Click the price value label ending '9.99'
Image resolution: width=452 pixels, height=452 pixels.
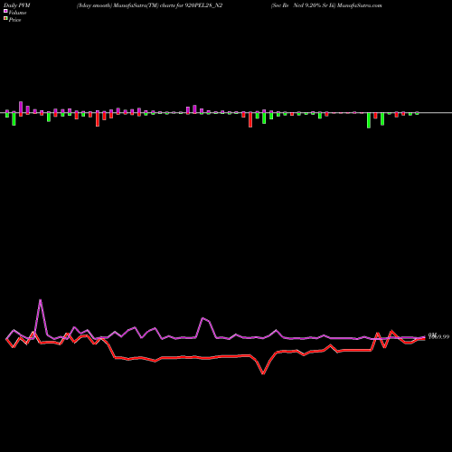[439, 337]
